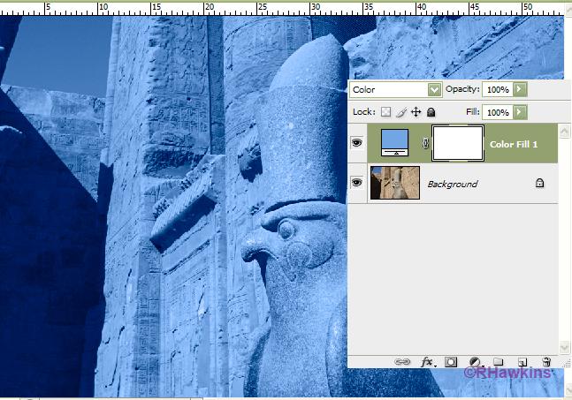Open the Fill slider arrow

pyautogui.click(x=520, y=112)
